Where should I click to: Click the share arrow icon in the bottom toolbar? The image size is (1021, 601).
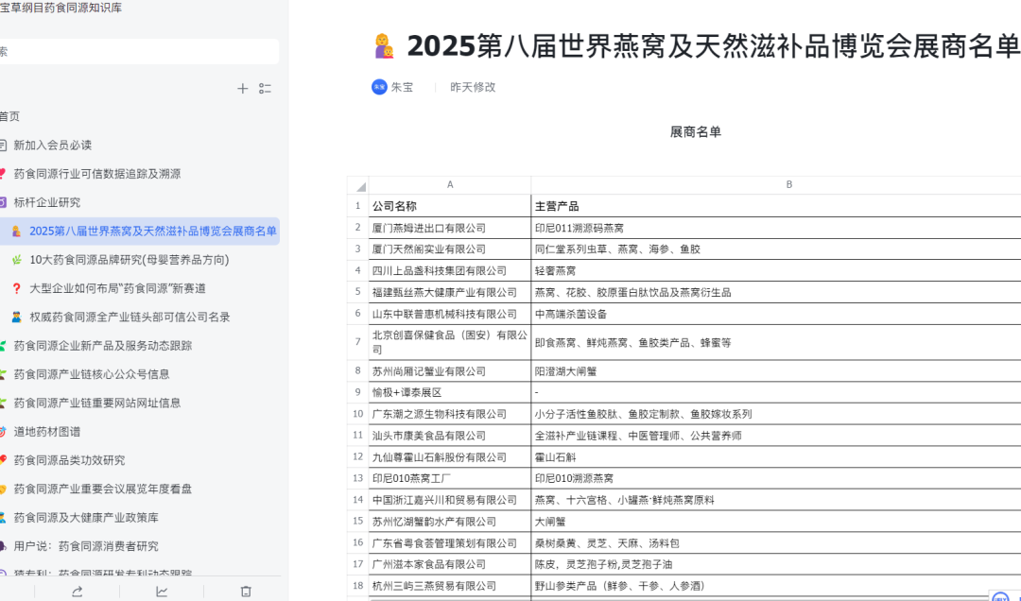click(78, 591)
